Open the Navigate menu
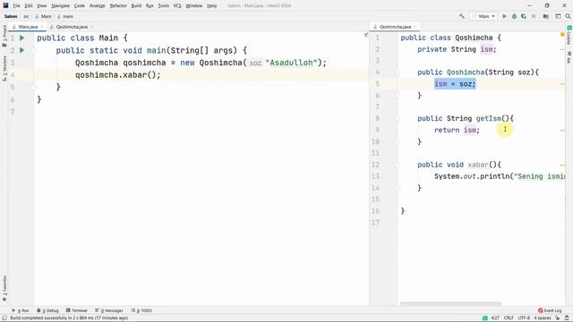 point(60,6)
